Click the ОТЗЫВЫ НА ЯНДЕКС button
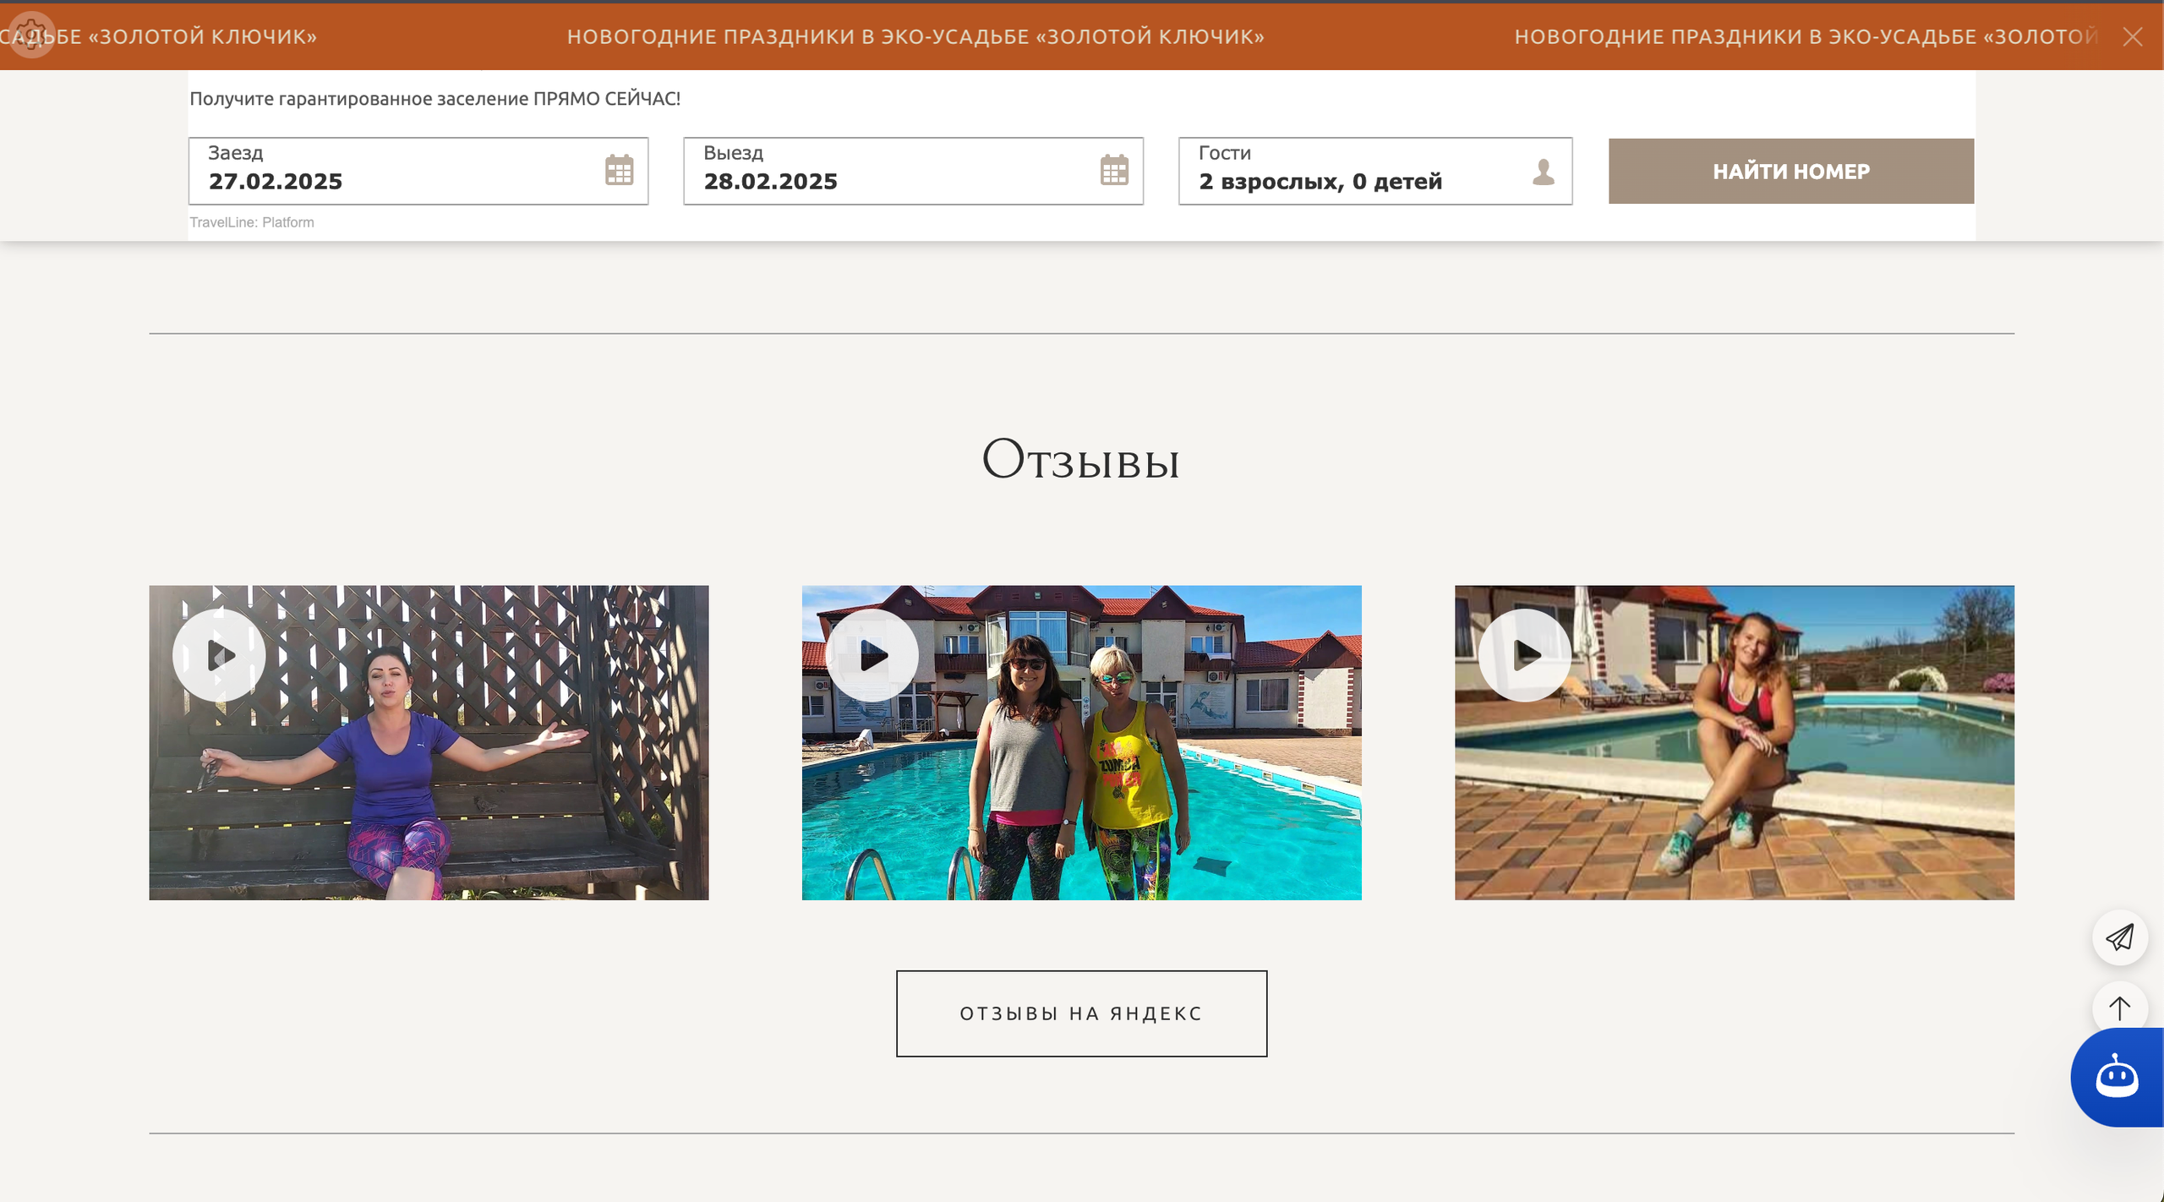This screenshot has height=1202, width=2164. click(x=1081, y=1013)
